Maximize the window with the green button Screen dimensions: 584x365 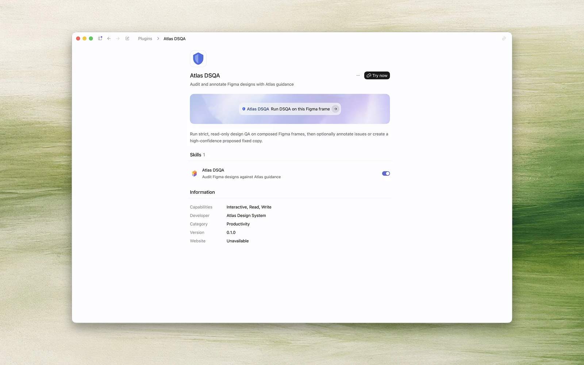pyautogui.click(x=91, y=38)
